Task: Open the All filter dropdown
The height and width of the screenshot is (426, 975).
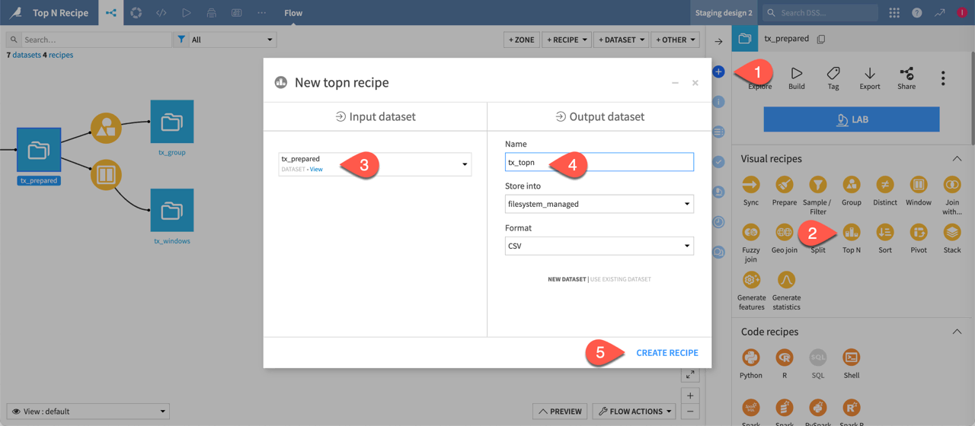Action: click(232, 40)
